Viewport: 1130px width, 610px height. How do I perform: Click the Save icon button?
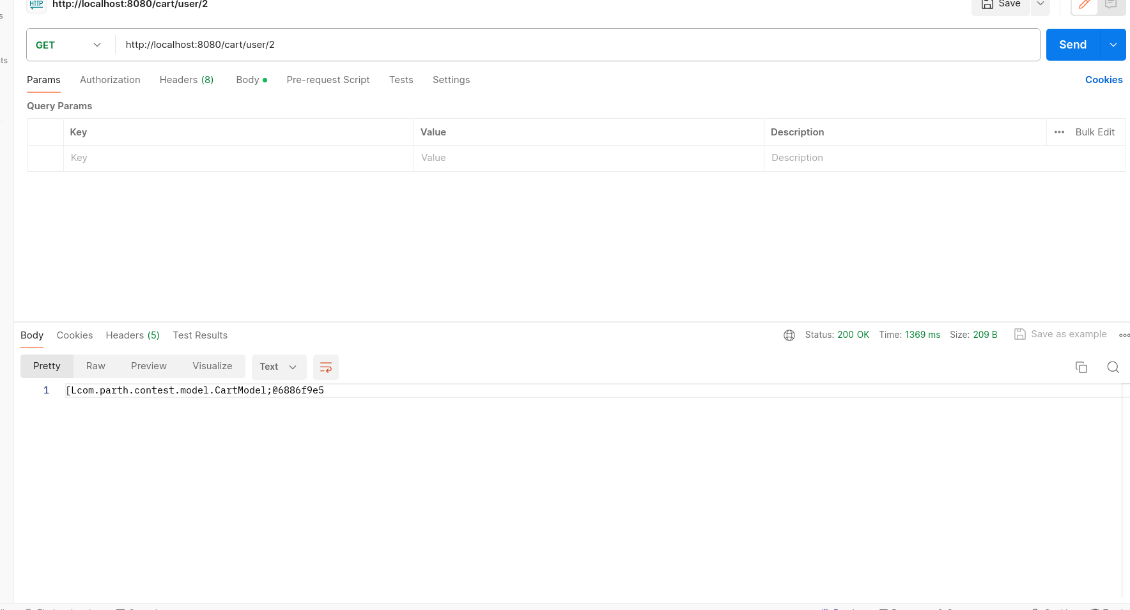[1002, 4]
